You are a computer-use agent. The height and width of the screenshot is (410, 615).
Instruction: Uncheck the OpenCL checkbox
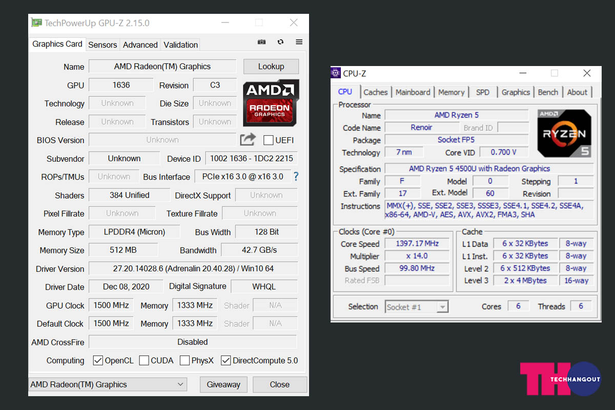[x=98, y=360]
